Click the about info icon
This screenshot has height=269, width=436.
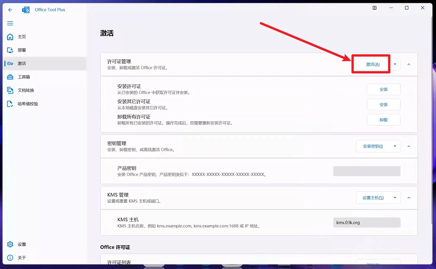click(10, 258)
